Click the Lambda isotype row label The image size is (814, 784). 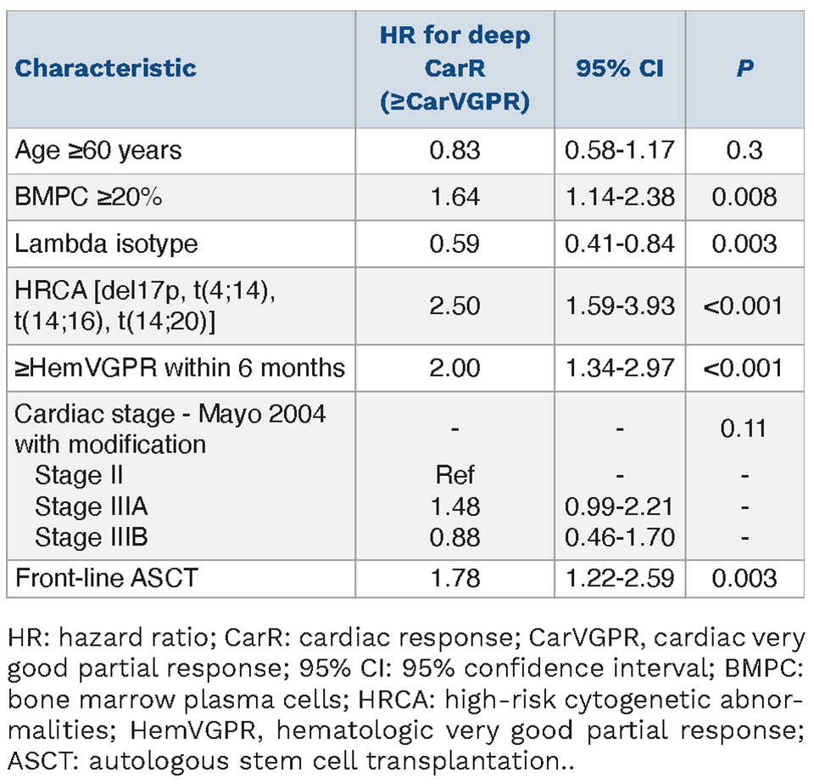107,244
